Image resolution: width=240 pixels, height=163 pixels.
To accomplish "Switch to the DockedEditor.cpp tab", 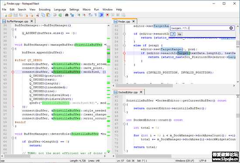I will [x=128, y=92].
